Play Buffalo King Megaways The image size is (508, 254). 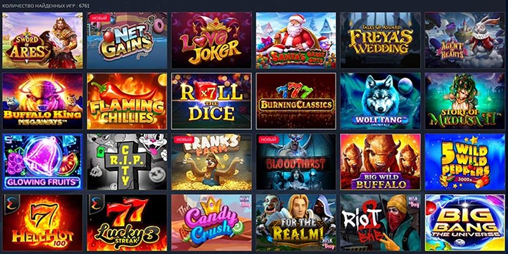point(43,101)
